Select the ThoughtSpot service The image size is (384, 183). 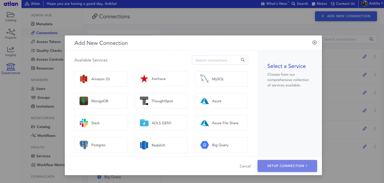pos(161,101)
